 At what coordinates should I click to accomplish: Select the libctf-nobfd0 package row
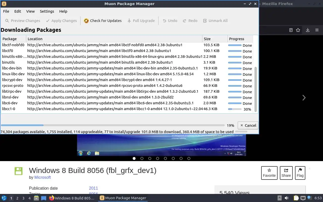point(127,45)
